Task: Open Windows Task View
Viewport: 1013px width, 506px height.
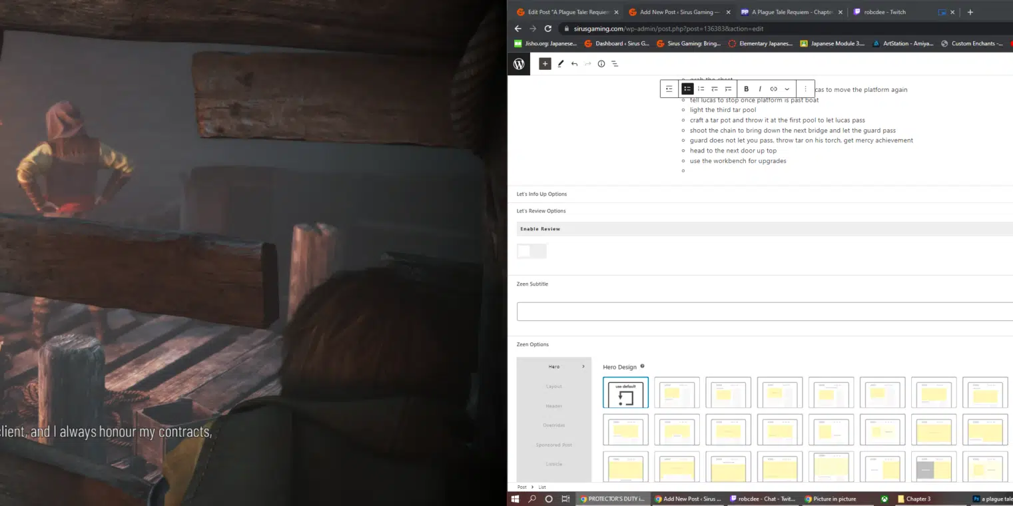Action: (x=565, y=499)
